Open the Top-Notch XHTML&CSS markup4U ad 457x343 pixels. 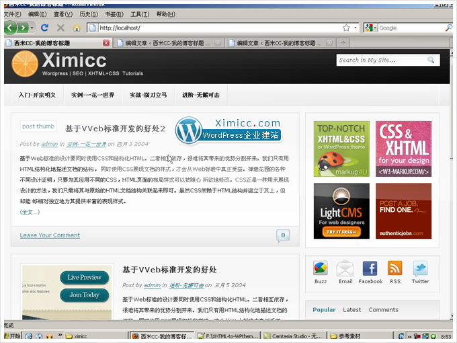click(341, 149)
